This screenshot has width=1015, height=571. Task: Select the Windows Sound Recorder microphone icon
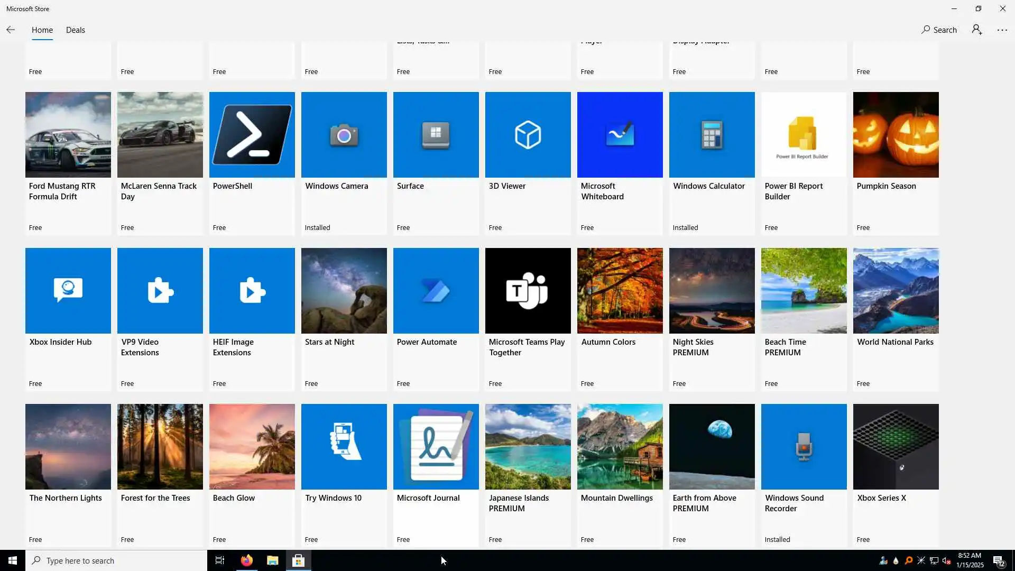click(804, 446)
